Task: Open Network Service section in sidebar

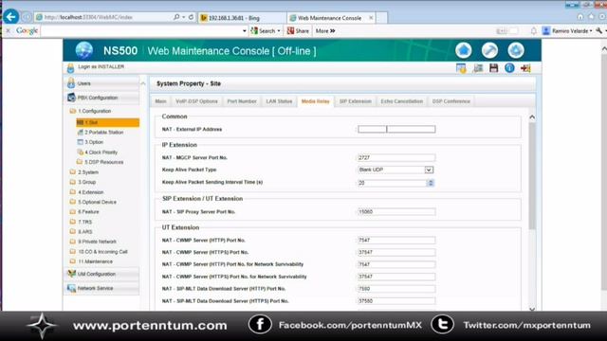Action: point(102,288)
